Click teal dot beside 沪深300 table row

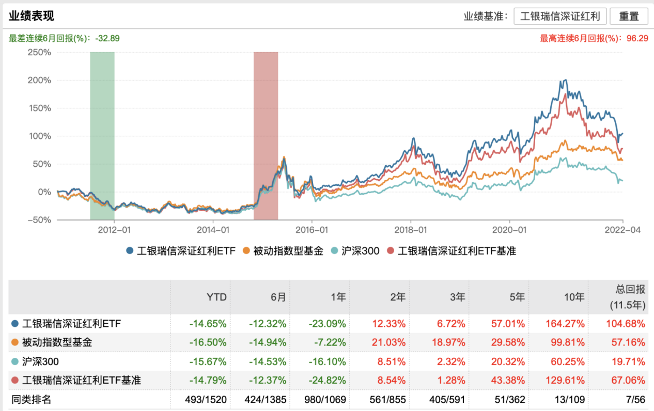coord(14,361)
